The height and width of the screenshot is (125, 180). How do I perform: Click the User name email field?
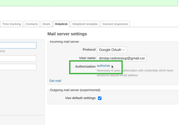(x=122, y=58)
